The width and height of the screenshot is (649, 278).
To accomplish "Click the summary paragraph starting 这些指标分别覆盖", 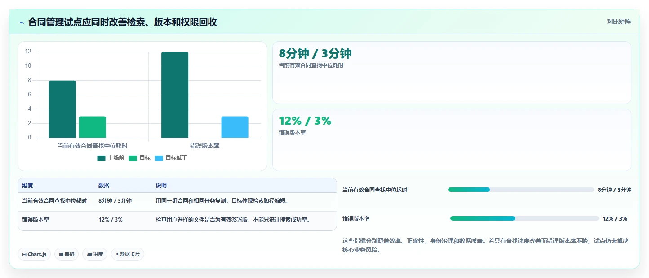I will pyautogui.click(x=485, y=246).
